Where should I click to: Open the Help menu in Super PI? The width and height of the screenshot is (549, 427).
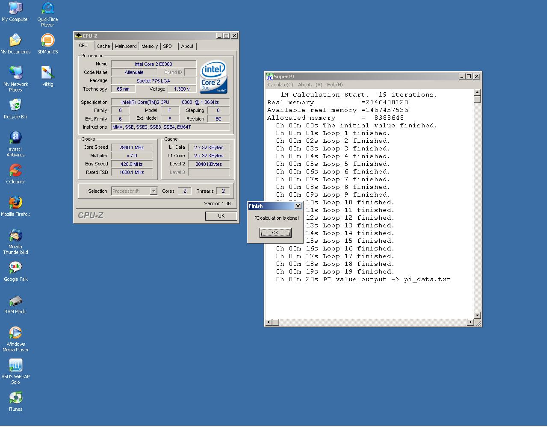click(x=335, y=85)
